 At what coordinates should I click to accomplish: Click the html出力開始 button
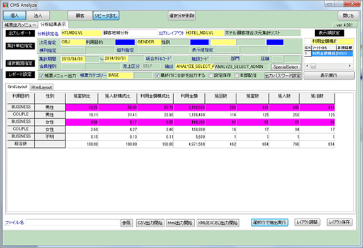coord(180,223)
